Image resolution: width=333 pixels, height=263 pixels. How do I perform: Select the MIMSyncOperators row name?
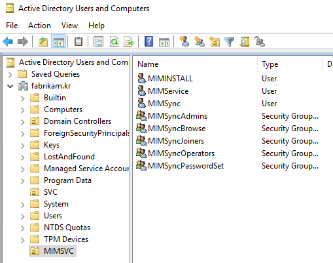coord(181,153)
